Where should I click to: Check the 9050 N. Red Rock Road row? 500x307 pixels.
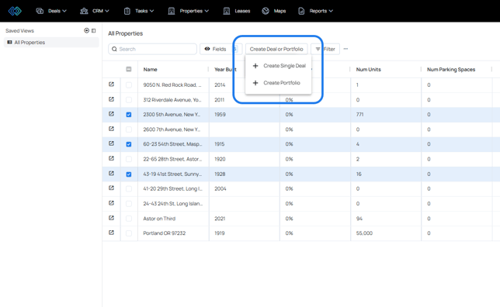pyautogui.click(x=129, y=85)
